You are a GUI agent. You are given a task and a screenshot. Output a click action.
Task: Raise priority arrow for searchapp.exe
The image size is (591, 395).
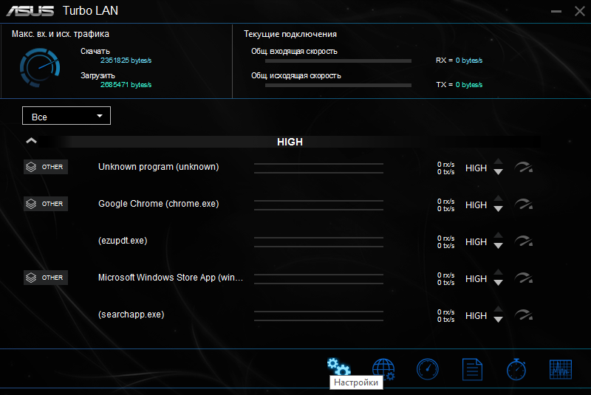pyautogui.click(x=498, y=309)
